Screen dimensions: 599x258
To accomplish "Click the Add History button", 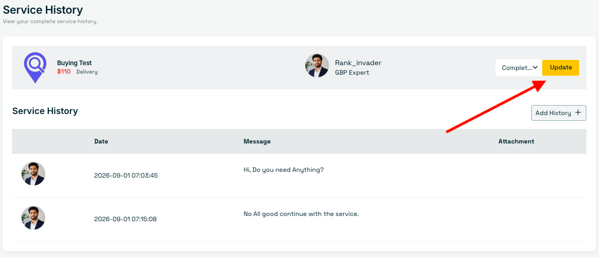I will [559, 113].
